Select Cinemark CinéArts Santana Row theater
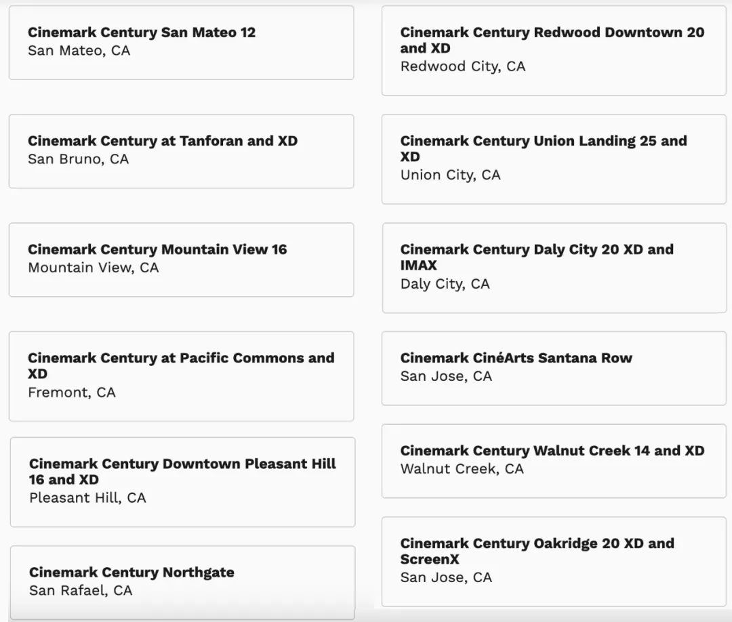 pos(516,358)
